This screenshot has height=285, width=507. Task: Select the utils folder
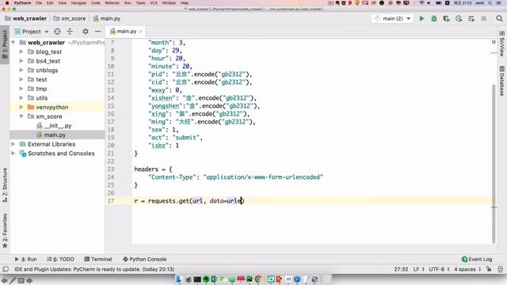click(x=42, y=98)
